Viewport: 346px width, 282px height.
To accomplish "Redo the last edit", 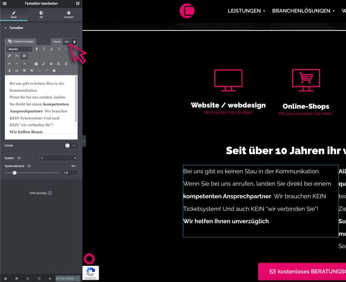I will pyautogui.click(x=47, y=70).
